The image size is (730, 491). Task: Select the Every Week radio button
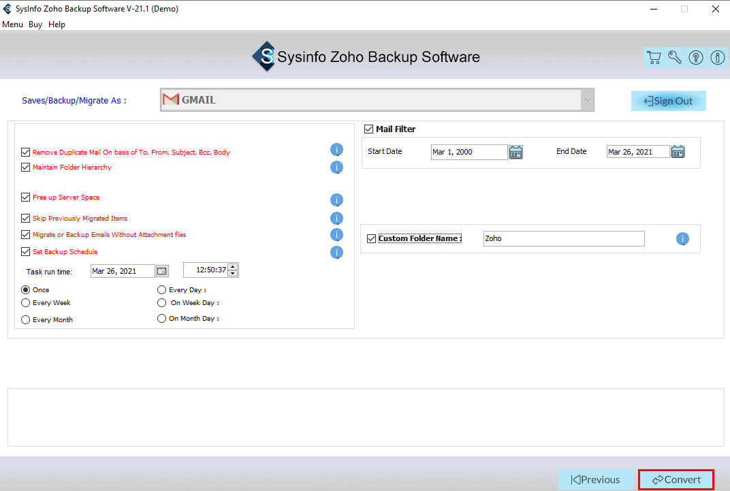tap(26, 303)
